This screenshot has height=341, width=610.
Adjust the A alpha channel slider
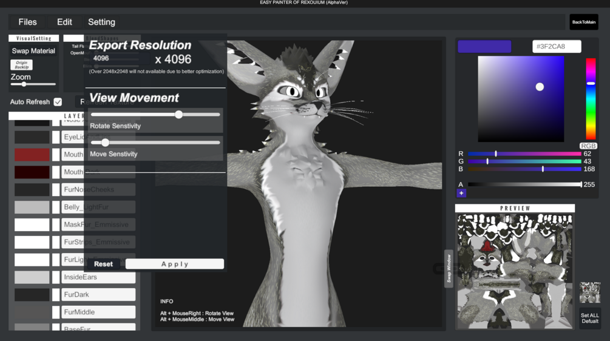524,184
